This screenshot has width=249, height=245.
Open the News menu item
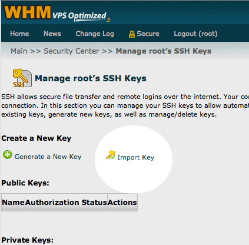[52, 34]
